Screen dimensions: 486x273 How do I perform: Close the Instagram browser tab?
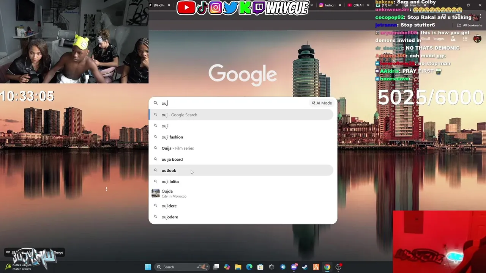pyautogui.click(x=340, y=5)
